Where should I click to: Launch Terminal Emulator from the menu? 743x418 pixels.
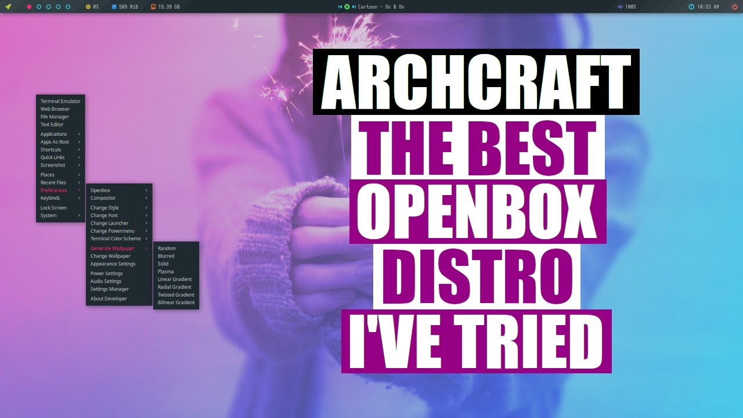coord(60,101)
